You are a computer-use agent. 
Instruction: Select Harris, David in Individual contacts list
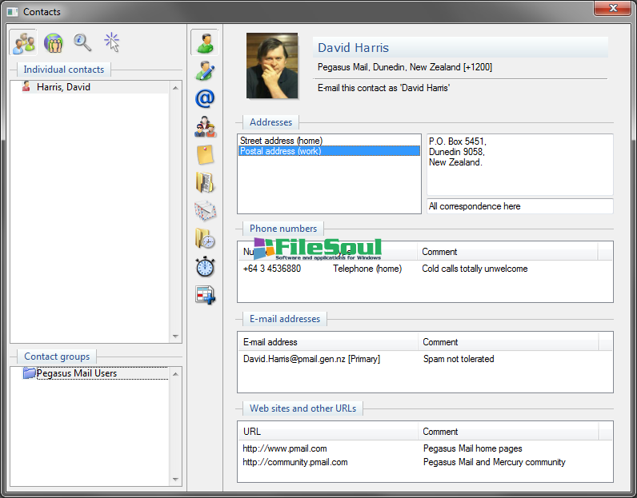(62, 87)
